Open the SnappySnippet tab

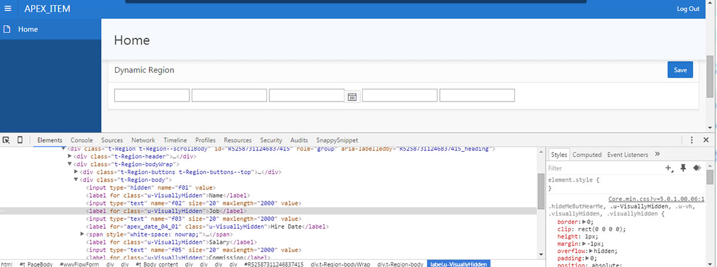338,140
